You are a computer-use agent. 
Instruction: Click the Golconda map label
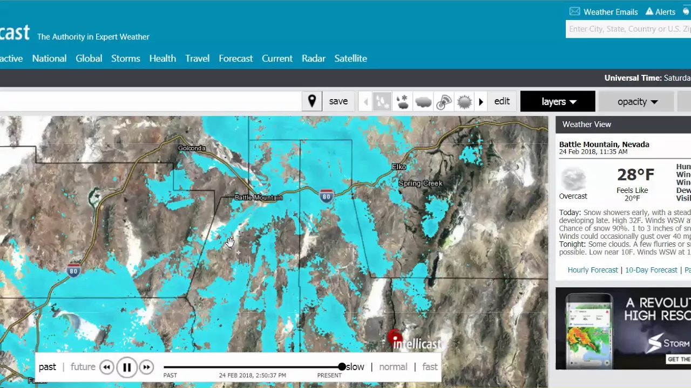click(192, 148)
